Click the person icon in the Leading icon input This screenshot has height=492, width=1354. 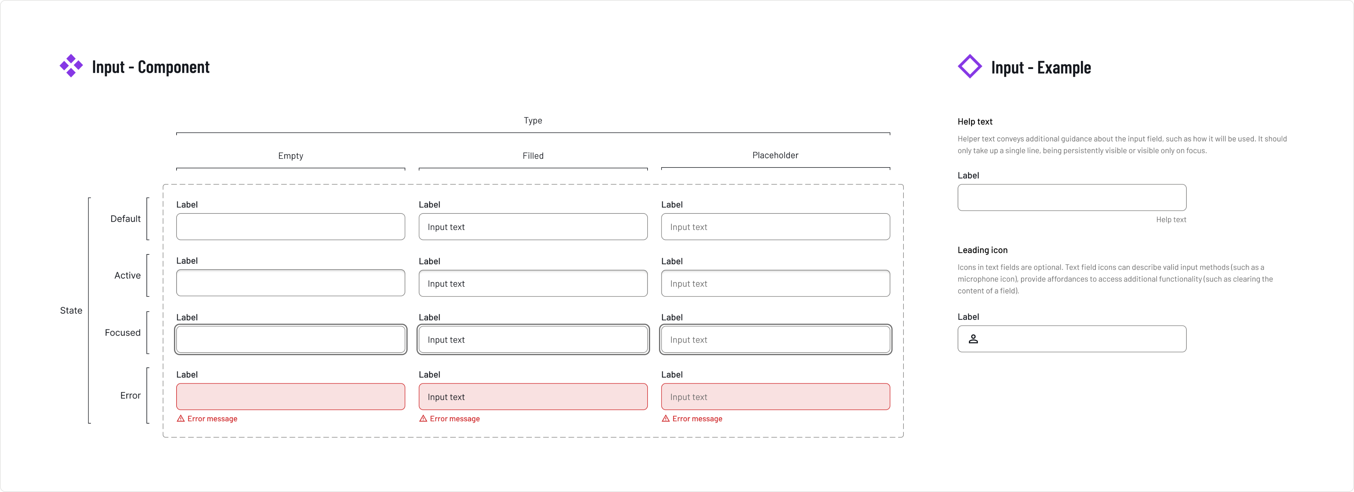(973, 339)
